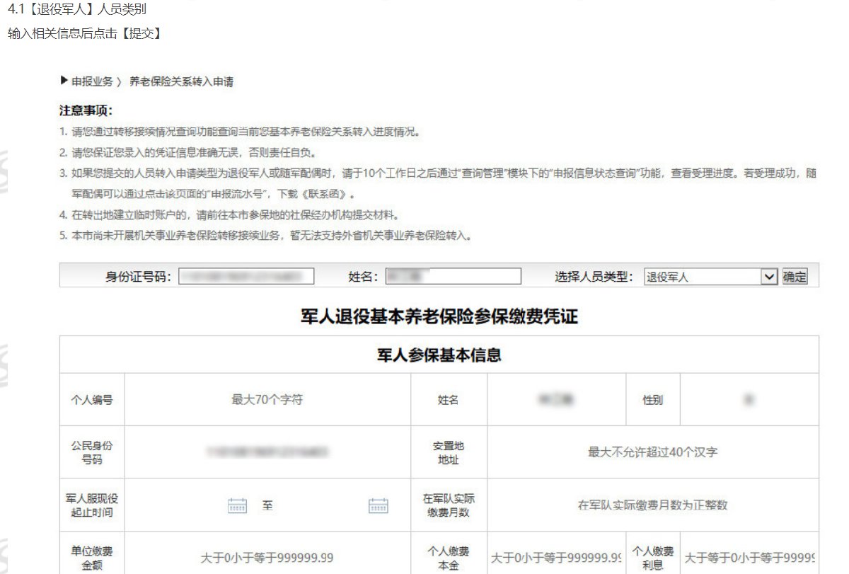Click the 单位缴费金额 input field
This screenshot has width=849, height=574.
(267, 558)
